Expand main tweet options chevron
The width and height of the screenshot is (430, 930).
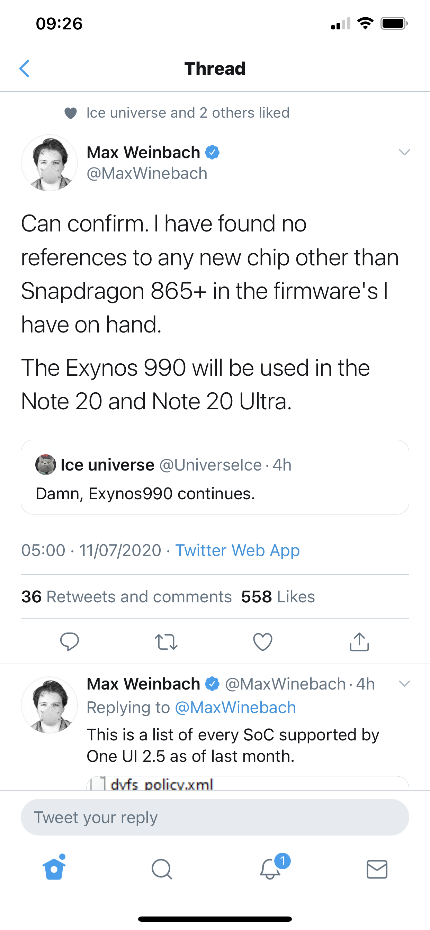pyautogui.click(x=404, y=152)
